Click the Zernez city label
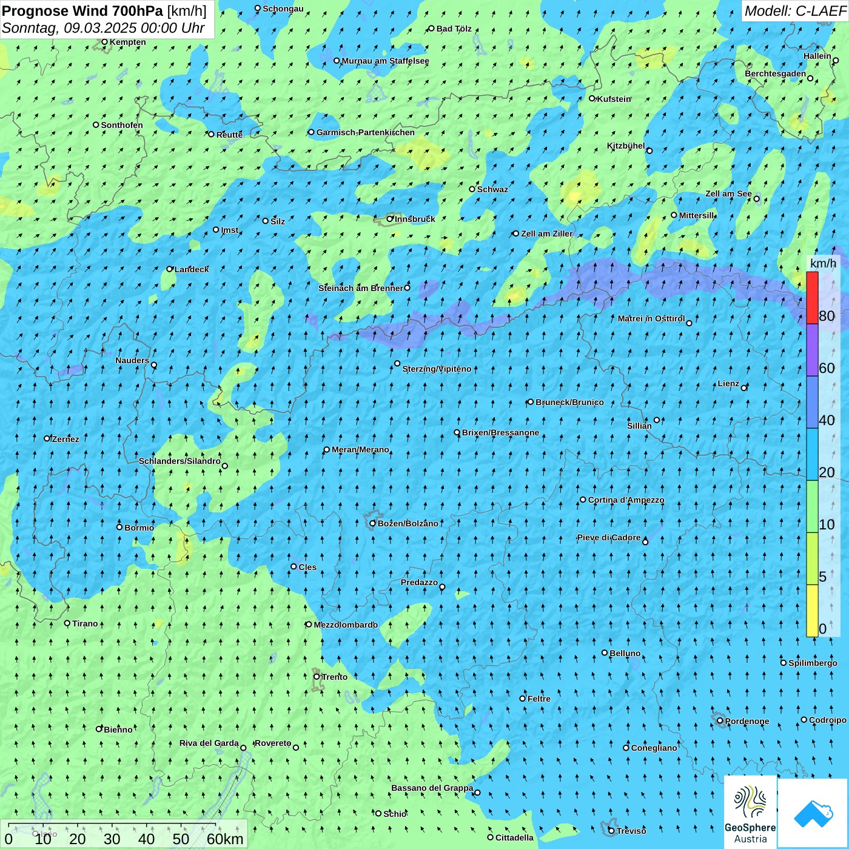The image size is (849, 849). coord(65,439)
